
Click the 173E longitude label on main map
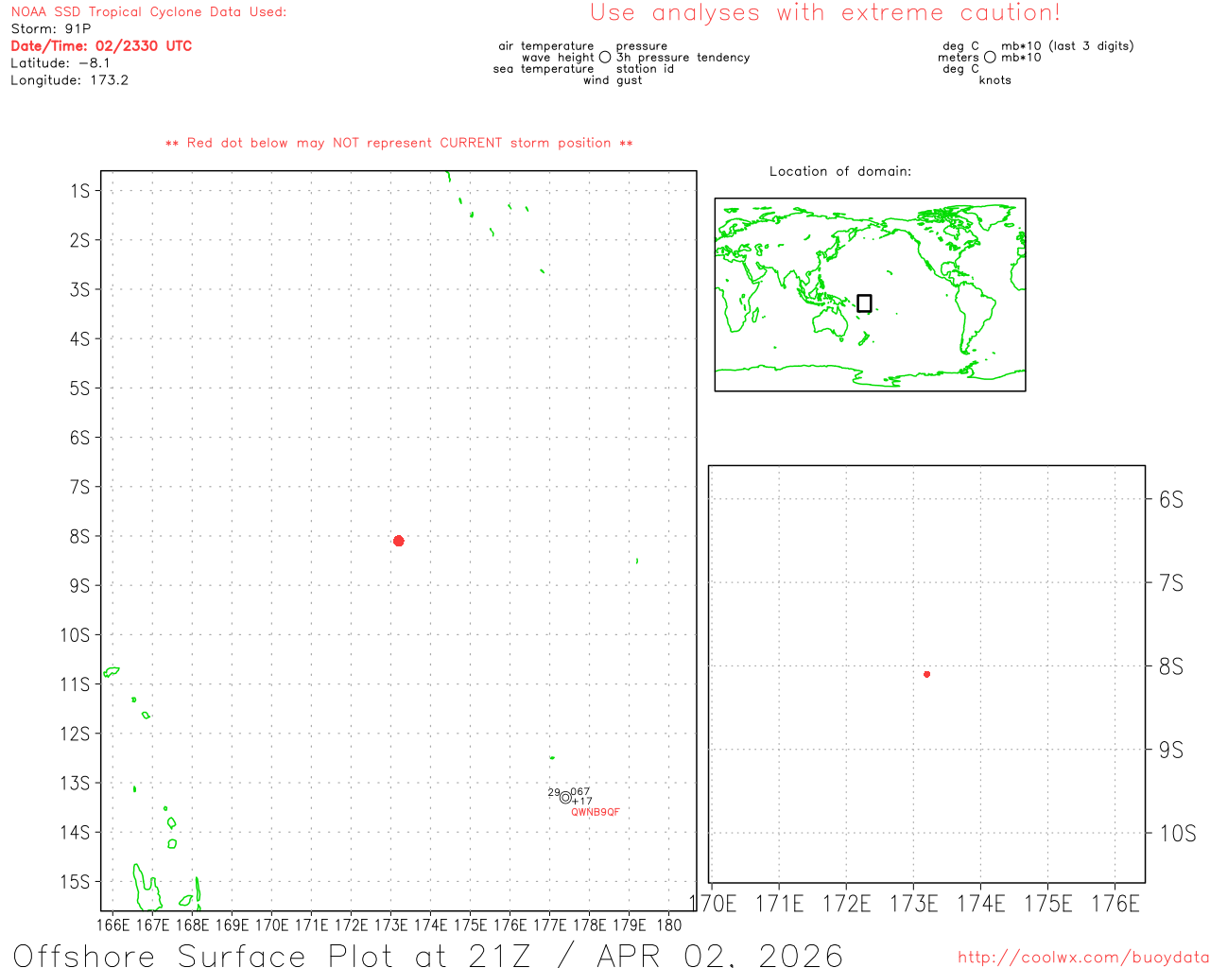390,925
